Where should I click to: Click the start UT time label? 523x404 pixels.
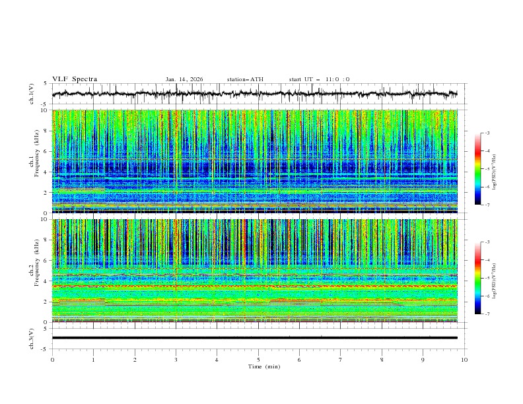(319, 79)
